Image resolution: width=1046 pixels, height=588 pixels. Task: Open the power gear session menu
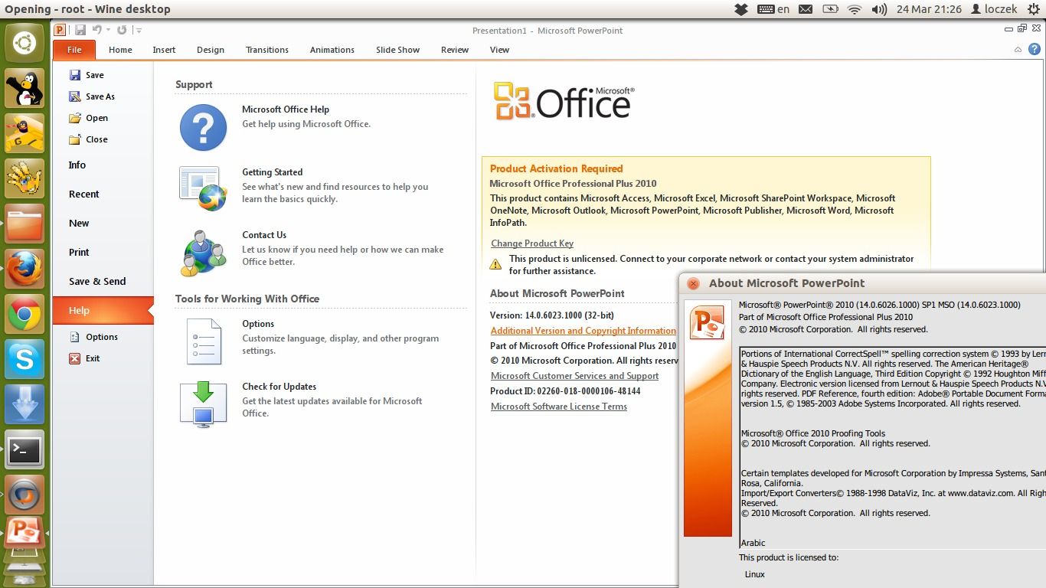(x=1034, y=9)
